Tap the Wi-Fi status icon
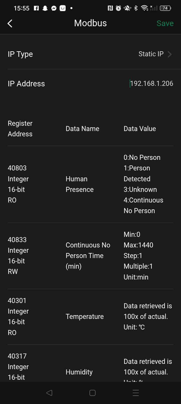This screenshot has height=404, width=181. (145, 8)
